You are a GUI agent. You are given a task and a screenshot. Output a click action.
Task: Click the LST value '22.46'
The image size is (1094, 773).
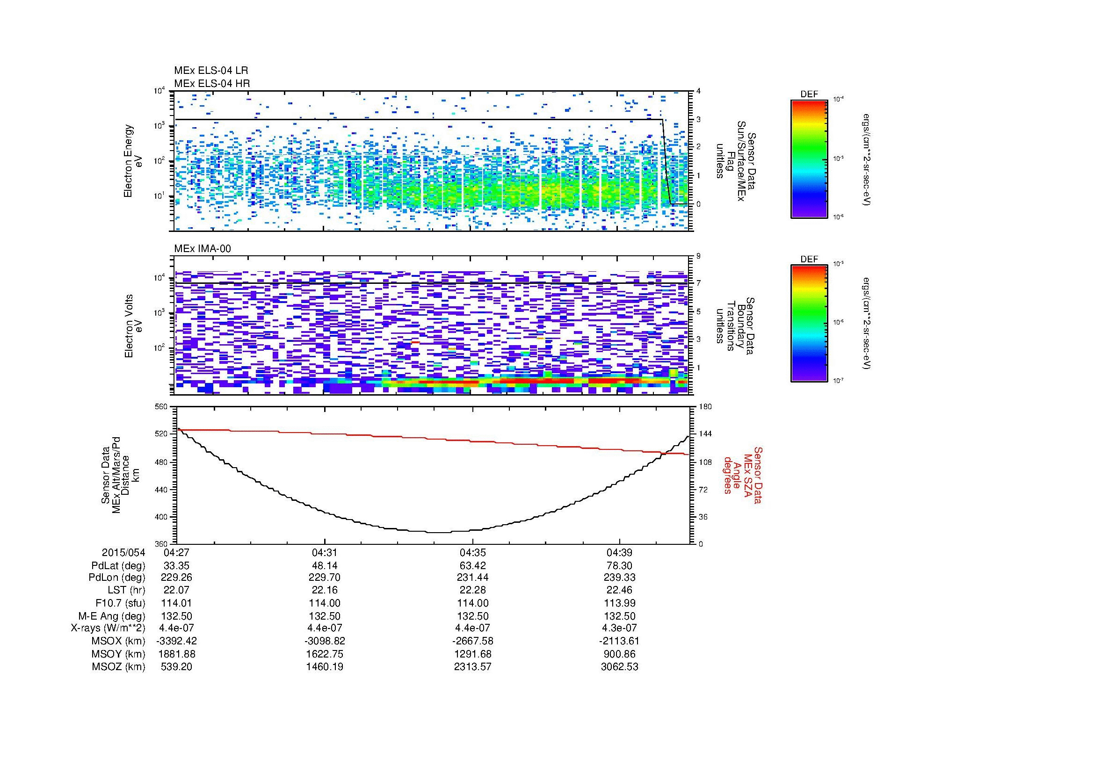point(619,591)
